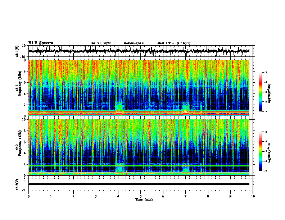Click the ch.2 color bar 'log(PSD)' label
The height and width of the screenshot is (220, 285).
(270, 153)
